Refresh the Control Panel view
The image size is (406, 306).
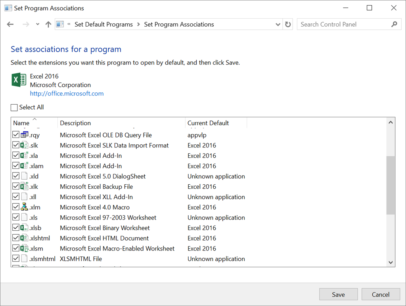click(288, 24)
